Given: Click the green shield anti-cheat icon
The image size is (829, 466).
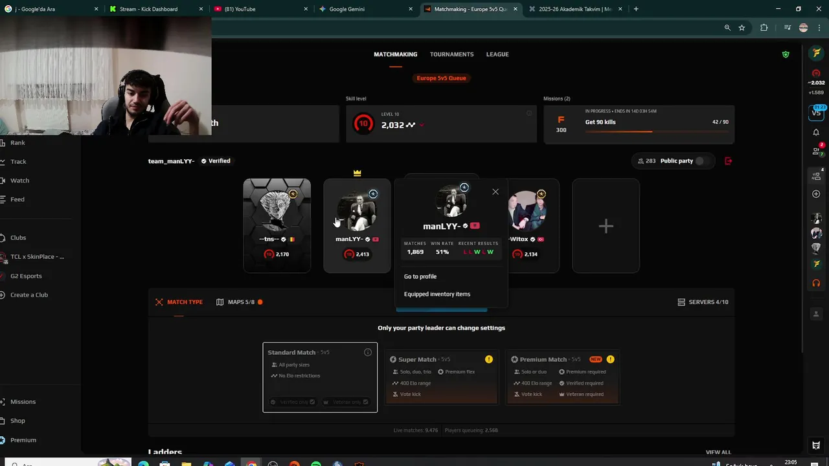Looking at the screenshot, I should (786, 54).
